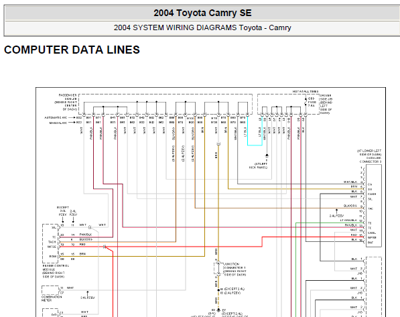Click the 'CANL' terminal label in Data Link Connector
400x317 pixels.
(x=371, y=233)
